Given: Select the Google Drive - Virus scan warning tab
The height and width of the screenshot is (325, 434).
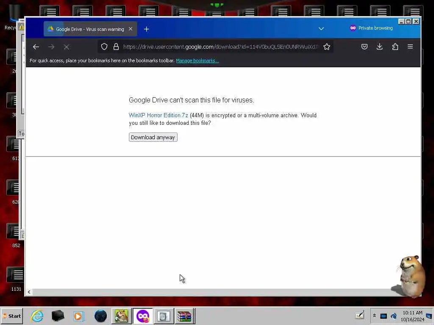Looking at the screenshot, I should click(90, 29).
